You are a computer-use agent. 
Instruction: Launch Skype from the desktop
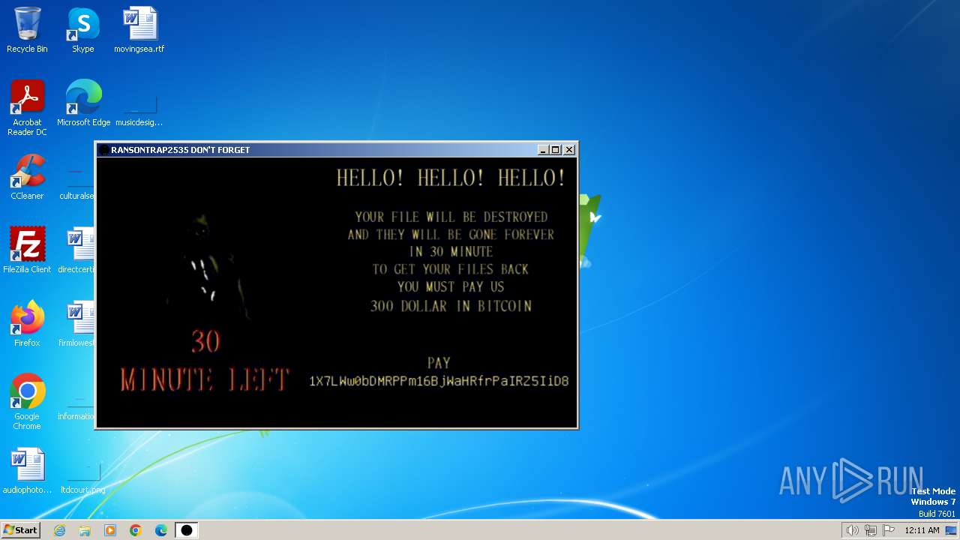pyautogui.click(x=83, y=30)
